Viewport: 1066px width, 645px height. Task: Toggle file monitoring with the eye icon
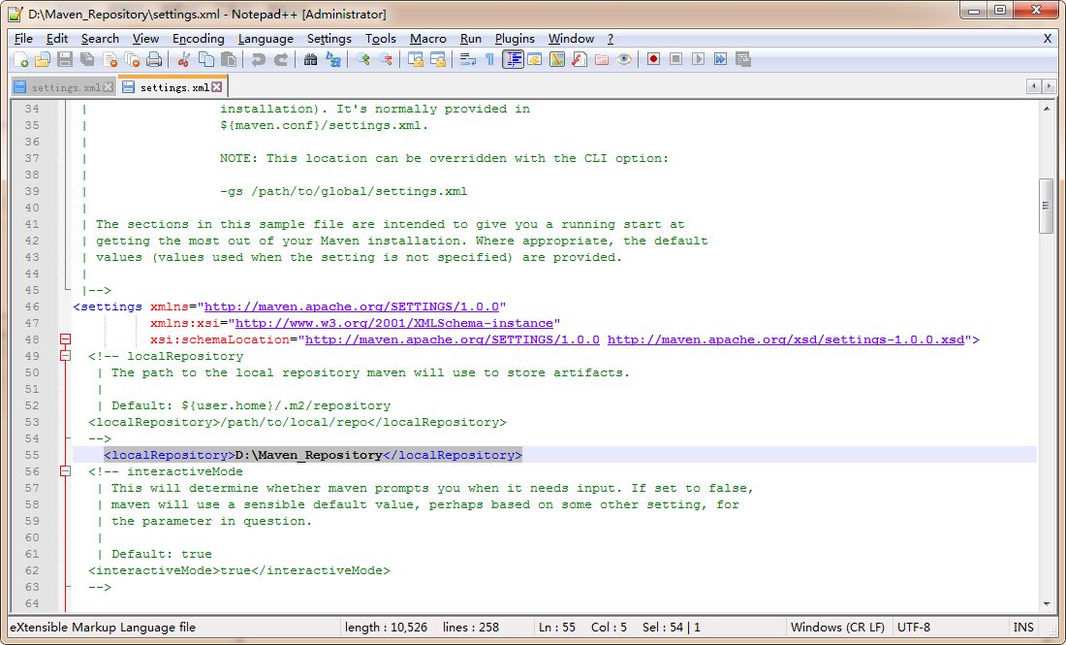click(624, 60)
